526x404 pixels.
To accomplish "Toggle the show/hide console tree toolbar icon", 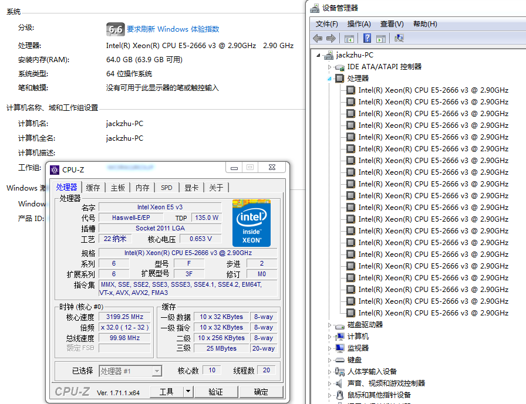I will [349, 39].
